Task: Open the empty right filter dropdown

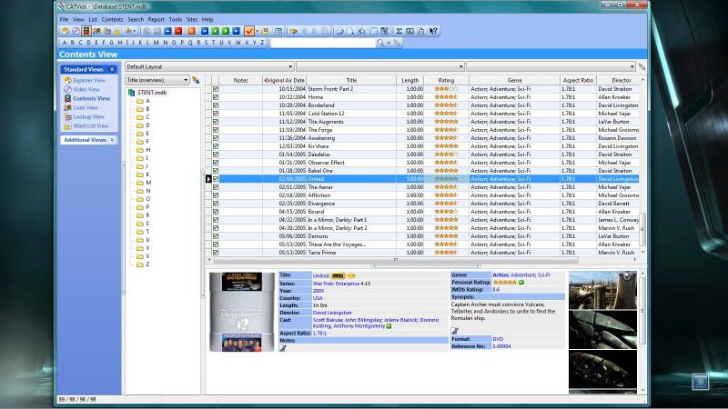Action: click(551, 66)
